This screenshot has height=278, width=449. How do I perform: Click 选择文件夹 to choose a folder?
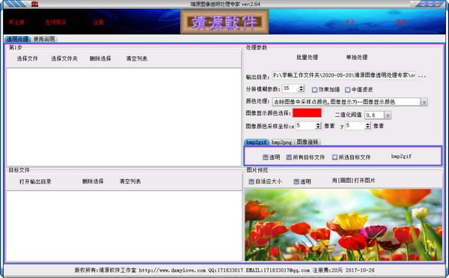64,58
